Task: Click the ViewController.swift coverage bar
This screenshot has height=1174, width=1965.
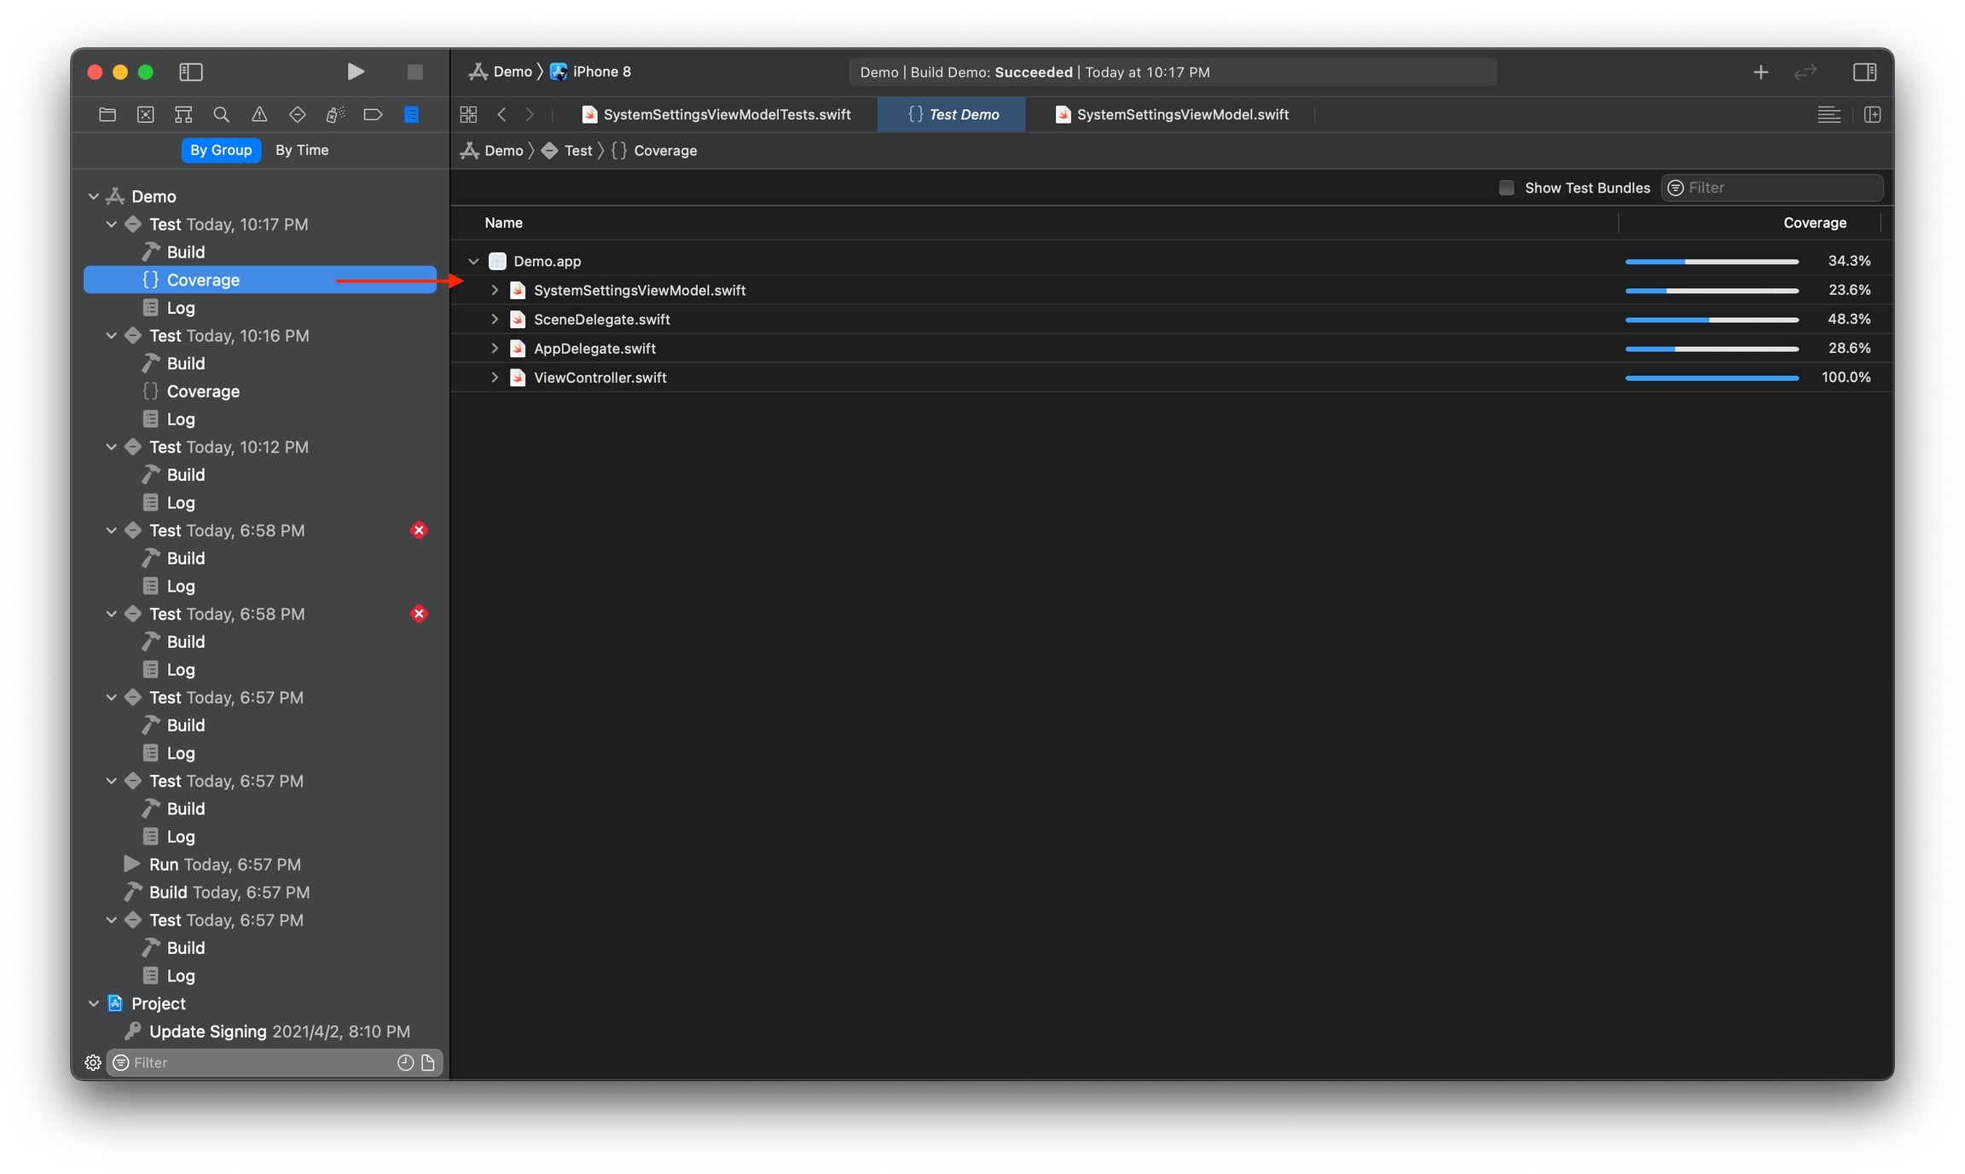Action: (x=1711, y=377)
